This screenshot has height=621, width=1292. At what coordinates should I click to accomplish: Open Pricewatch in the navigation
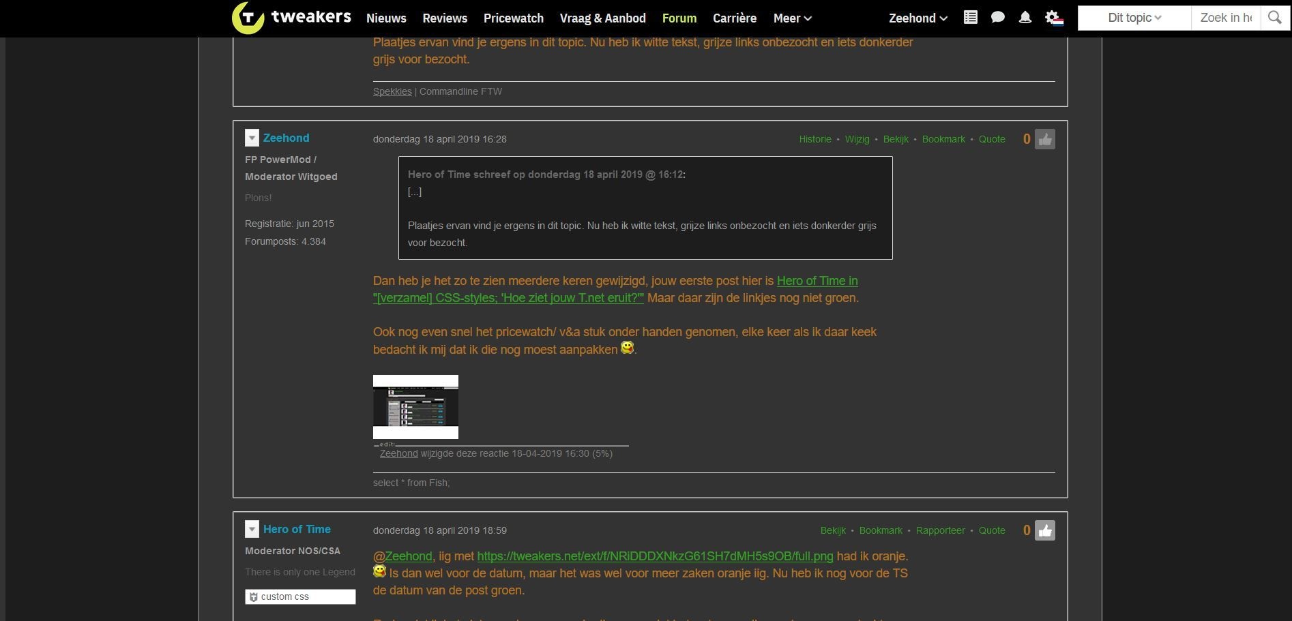coord(514,18)
